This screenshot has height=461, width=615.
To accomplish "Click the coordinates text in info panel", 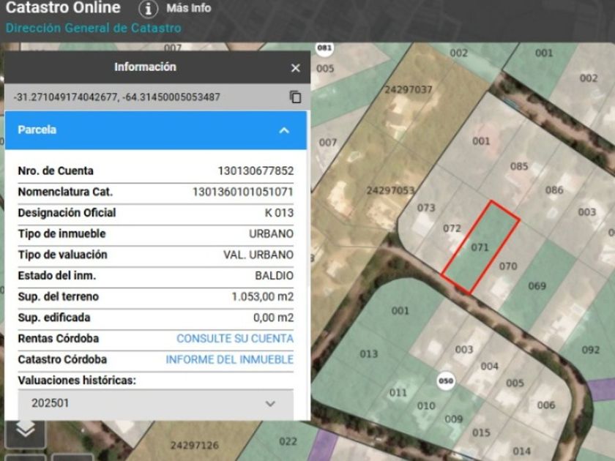I will (x=117, y=97).
